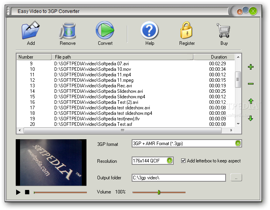Click the horizontal scroll left arrow
Image resolution: width=270 pixels, height=210 pixels.
(20, 130)
